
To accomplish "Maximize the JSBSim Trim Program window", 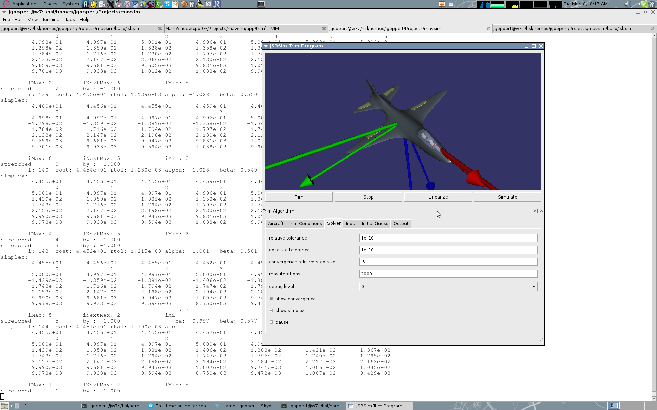I will pos(533,46).
